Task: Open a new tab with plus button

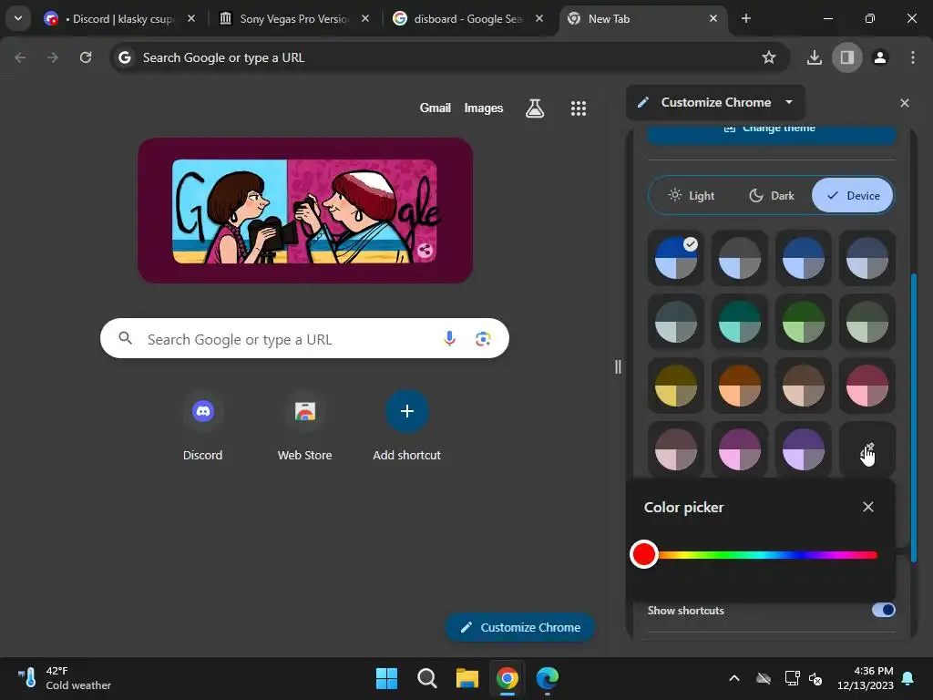Action: click(745, 19)
